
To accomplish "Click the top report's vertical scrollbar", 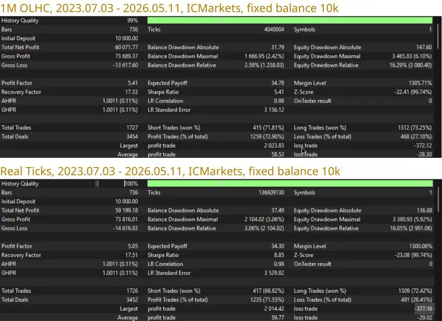I will (x=438, y=36).
